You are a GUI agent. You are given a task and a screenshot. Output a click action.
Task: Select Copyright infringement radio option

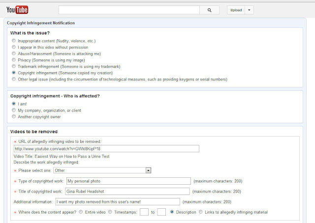14,73
